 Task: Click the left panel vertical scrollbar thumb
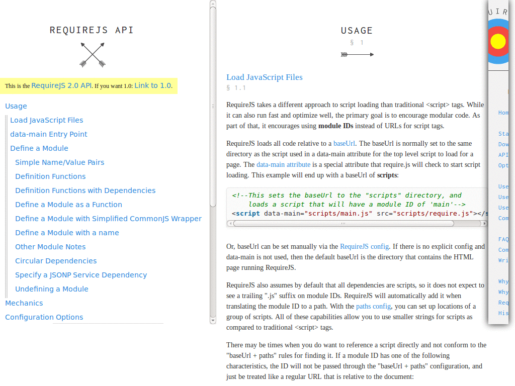(213, 107)
